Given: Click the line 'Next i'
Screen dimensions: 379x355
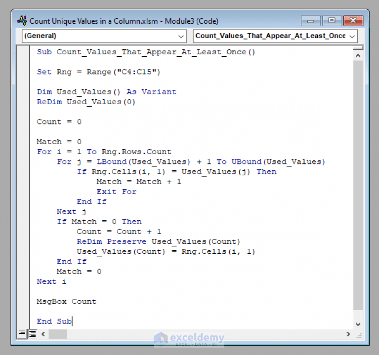Looking at the screenshot, I should (x=51, y=281).
